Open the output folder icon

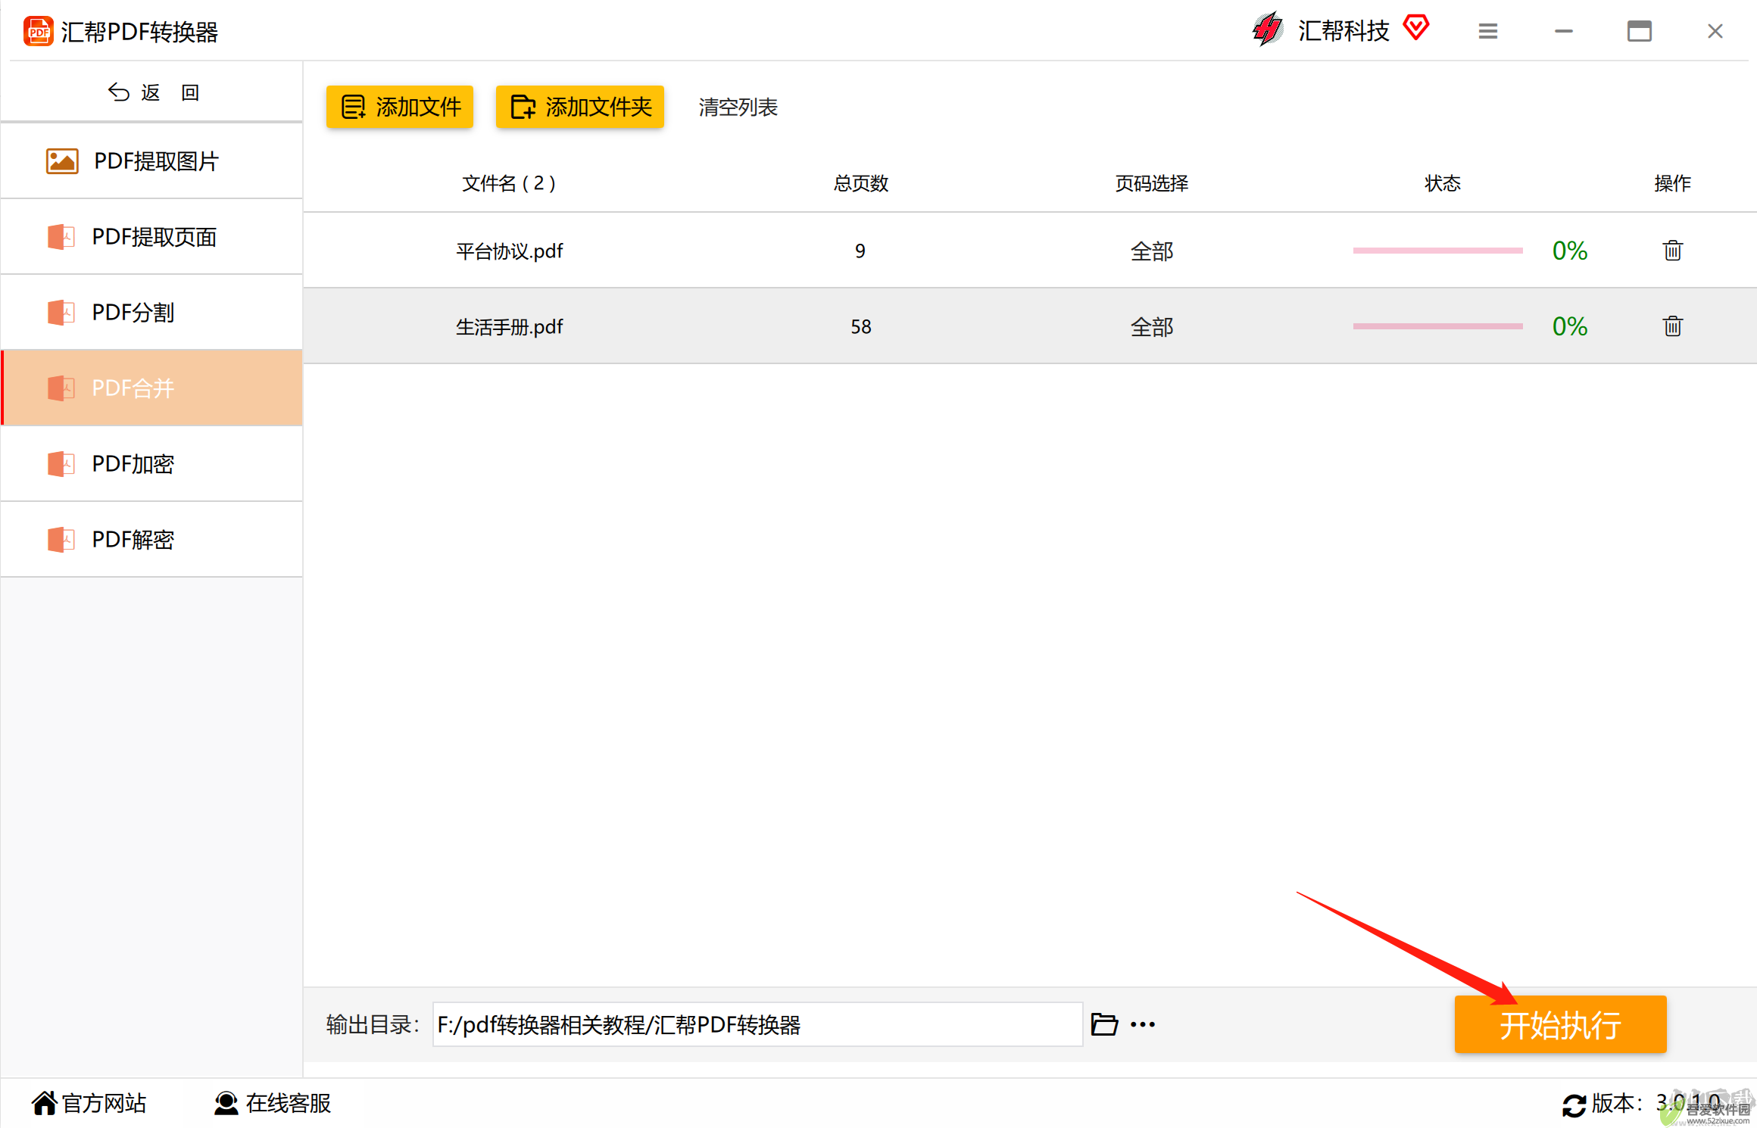coord(1104,1024)
